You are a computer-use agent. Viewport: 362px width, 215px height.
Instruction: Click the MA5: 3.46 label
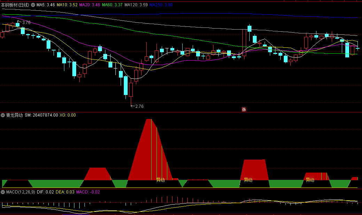[x=46, y=5]
